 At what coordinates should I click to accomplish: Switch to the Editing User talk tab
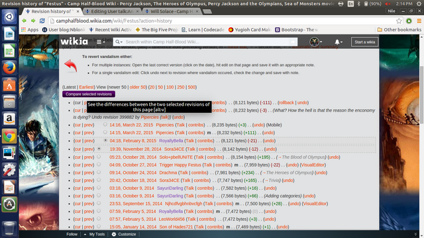pyautogui.click(x=112, y=11)
